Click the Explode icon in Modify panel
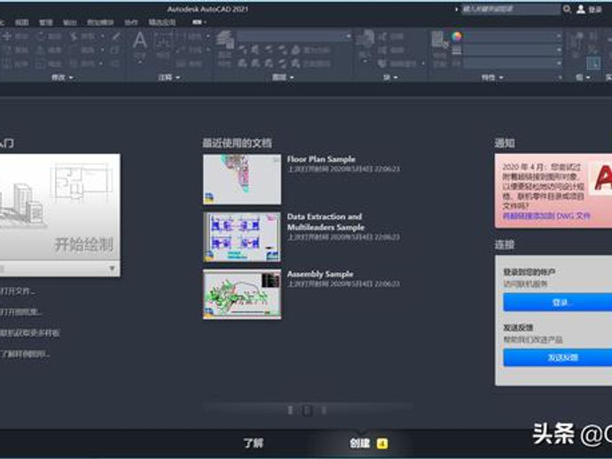612x459 pixels. click(115, 50)
